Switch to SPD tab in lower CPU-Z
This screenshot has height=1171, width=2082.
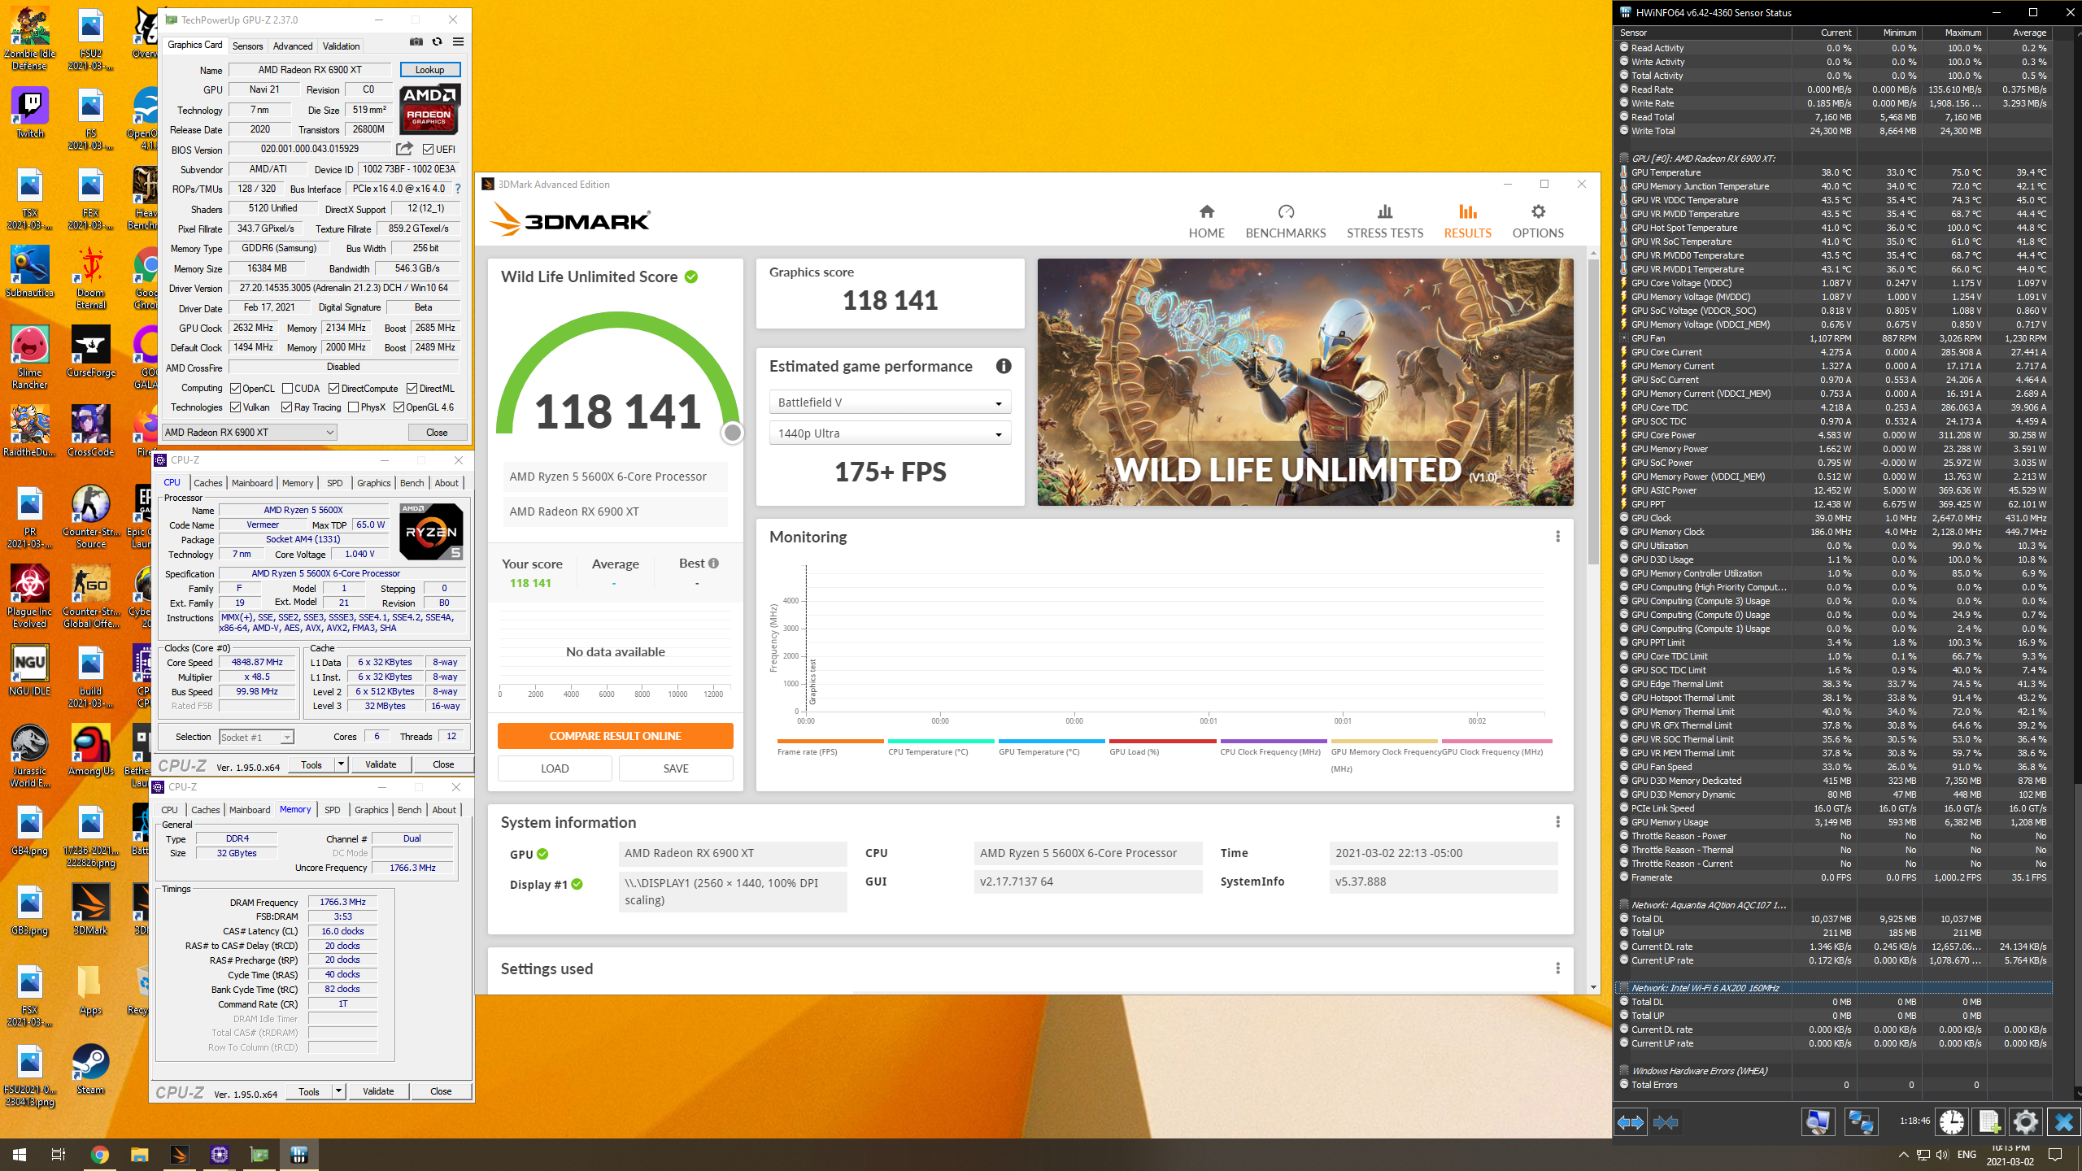332,810
